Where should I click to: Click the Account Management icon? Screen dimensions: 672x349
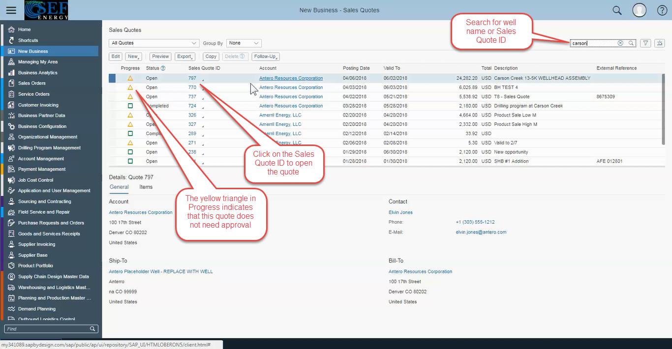(x=11, y=158)
